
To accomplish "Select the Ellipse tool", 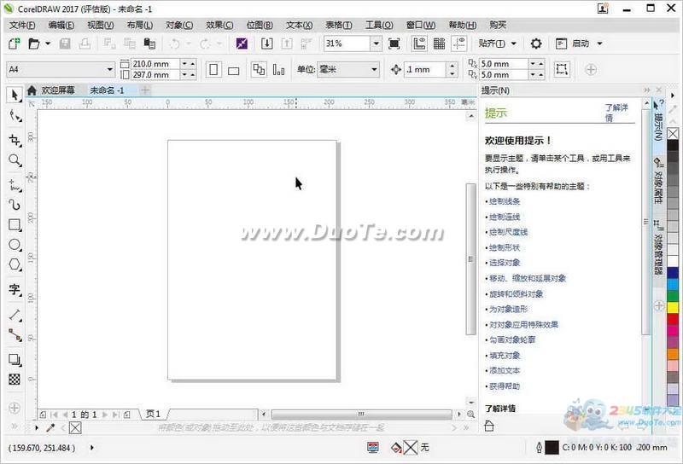I will [15, 245].
